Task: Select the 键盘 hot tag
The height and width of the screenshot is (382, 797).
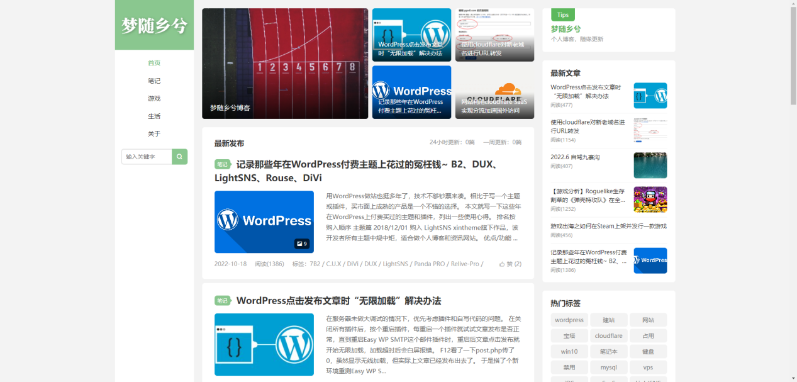Action: [648, 352]
